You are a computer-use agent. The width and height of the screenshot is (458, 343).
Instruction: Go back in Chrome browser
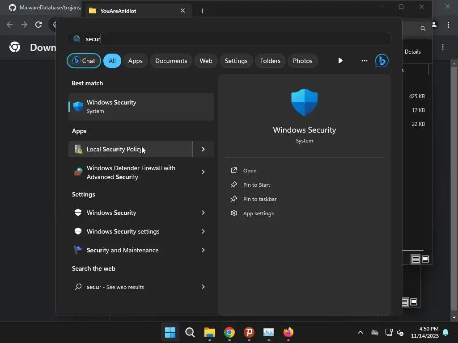pyautogui.click(x=10, y=25)
